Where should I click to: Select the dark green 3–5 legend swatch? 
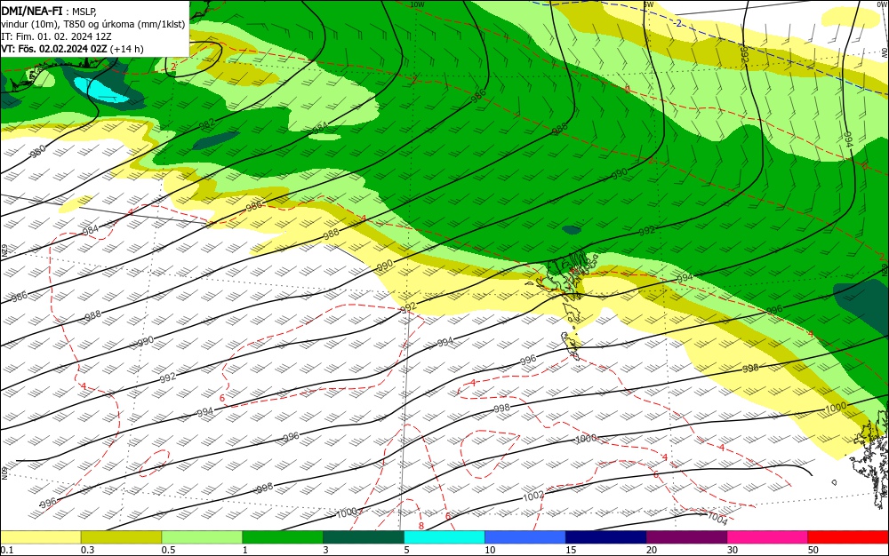(x=364, y=537)
